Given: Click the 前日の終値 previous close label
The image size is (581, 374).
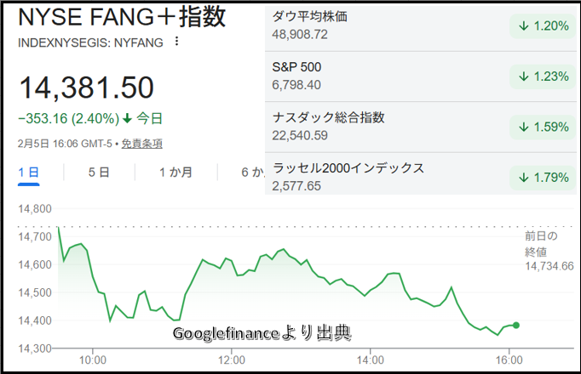Looking at the screenshot, I should click(x=542, y=244).
